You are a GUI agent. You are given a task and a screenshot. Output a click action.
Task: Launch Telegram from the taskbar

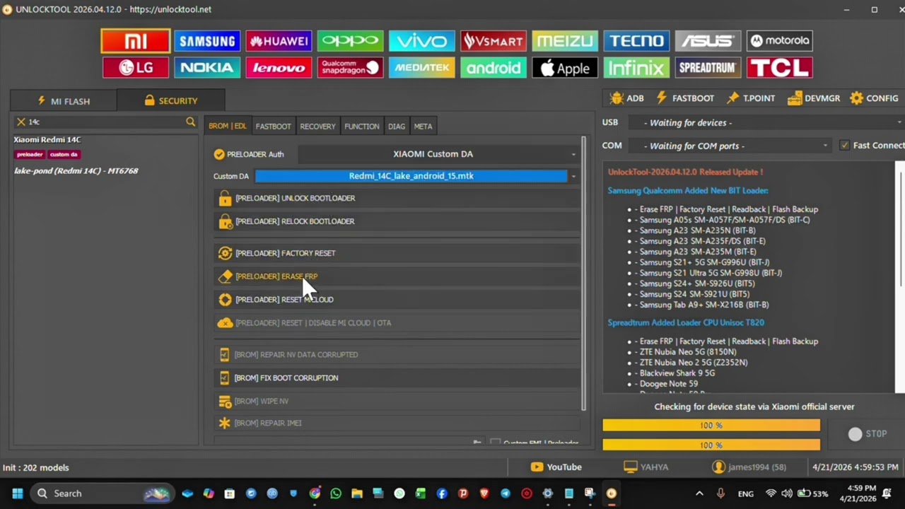(x=506, y=493)
